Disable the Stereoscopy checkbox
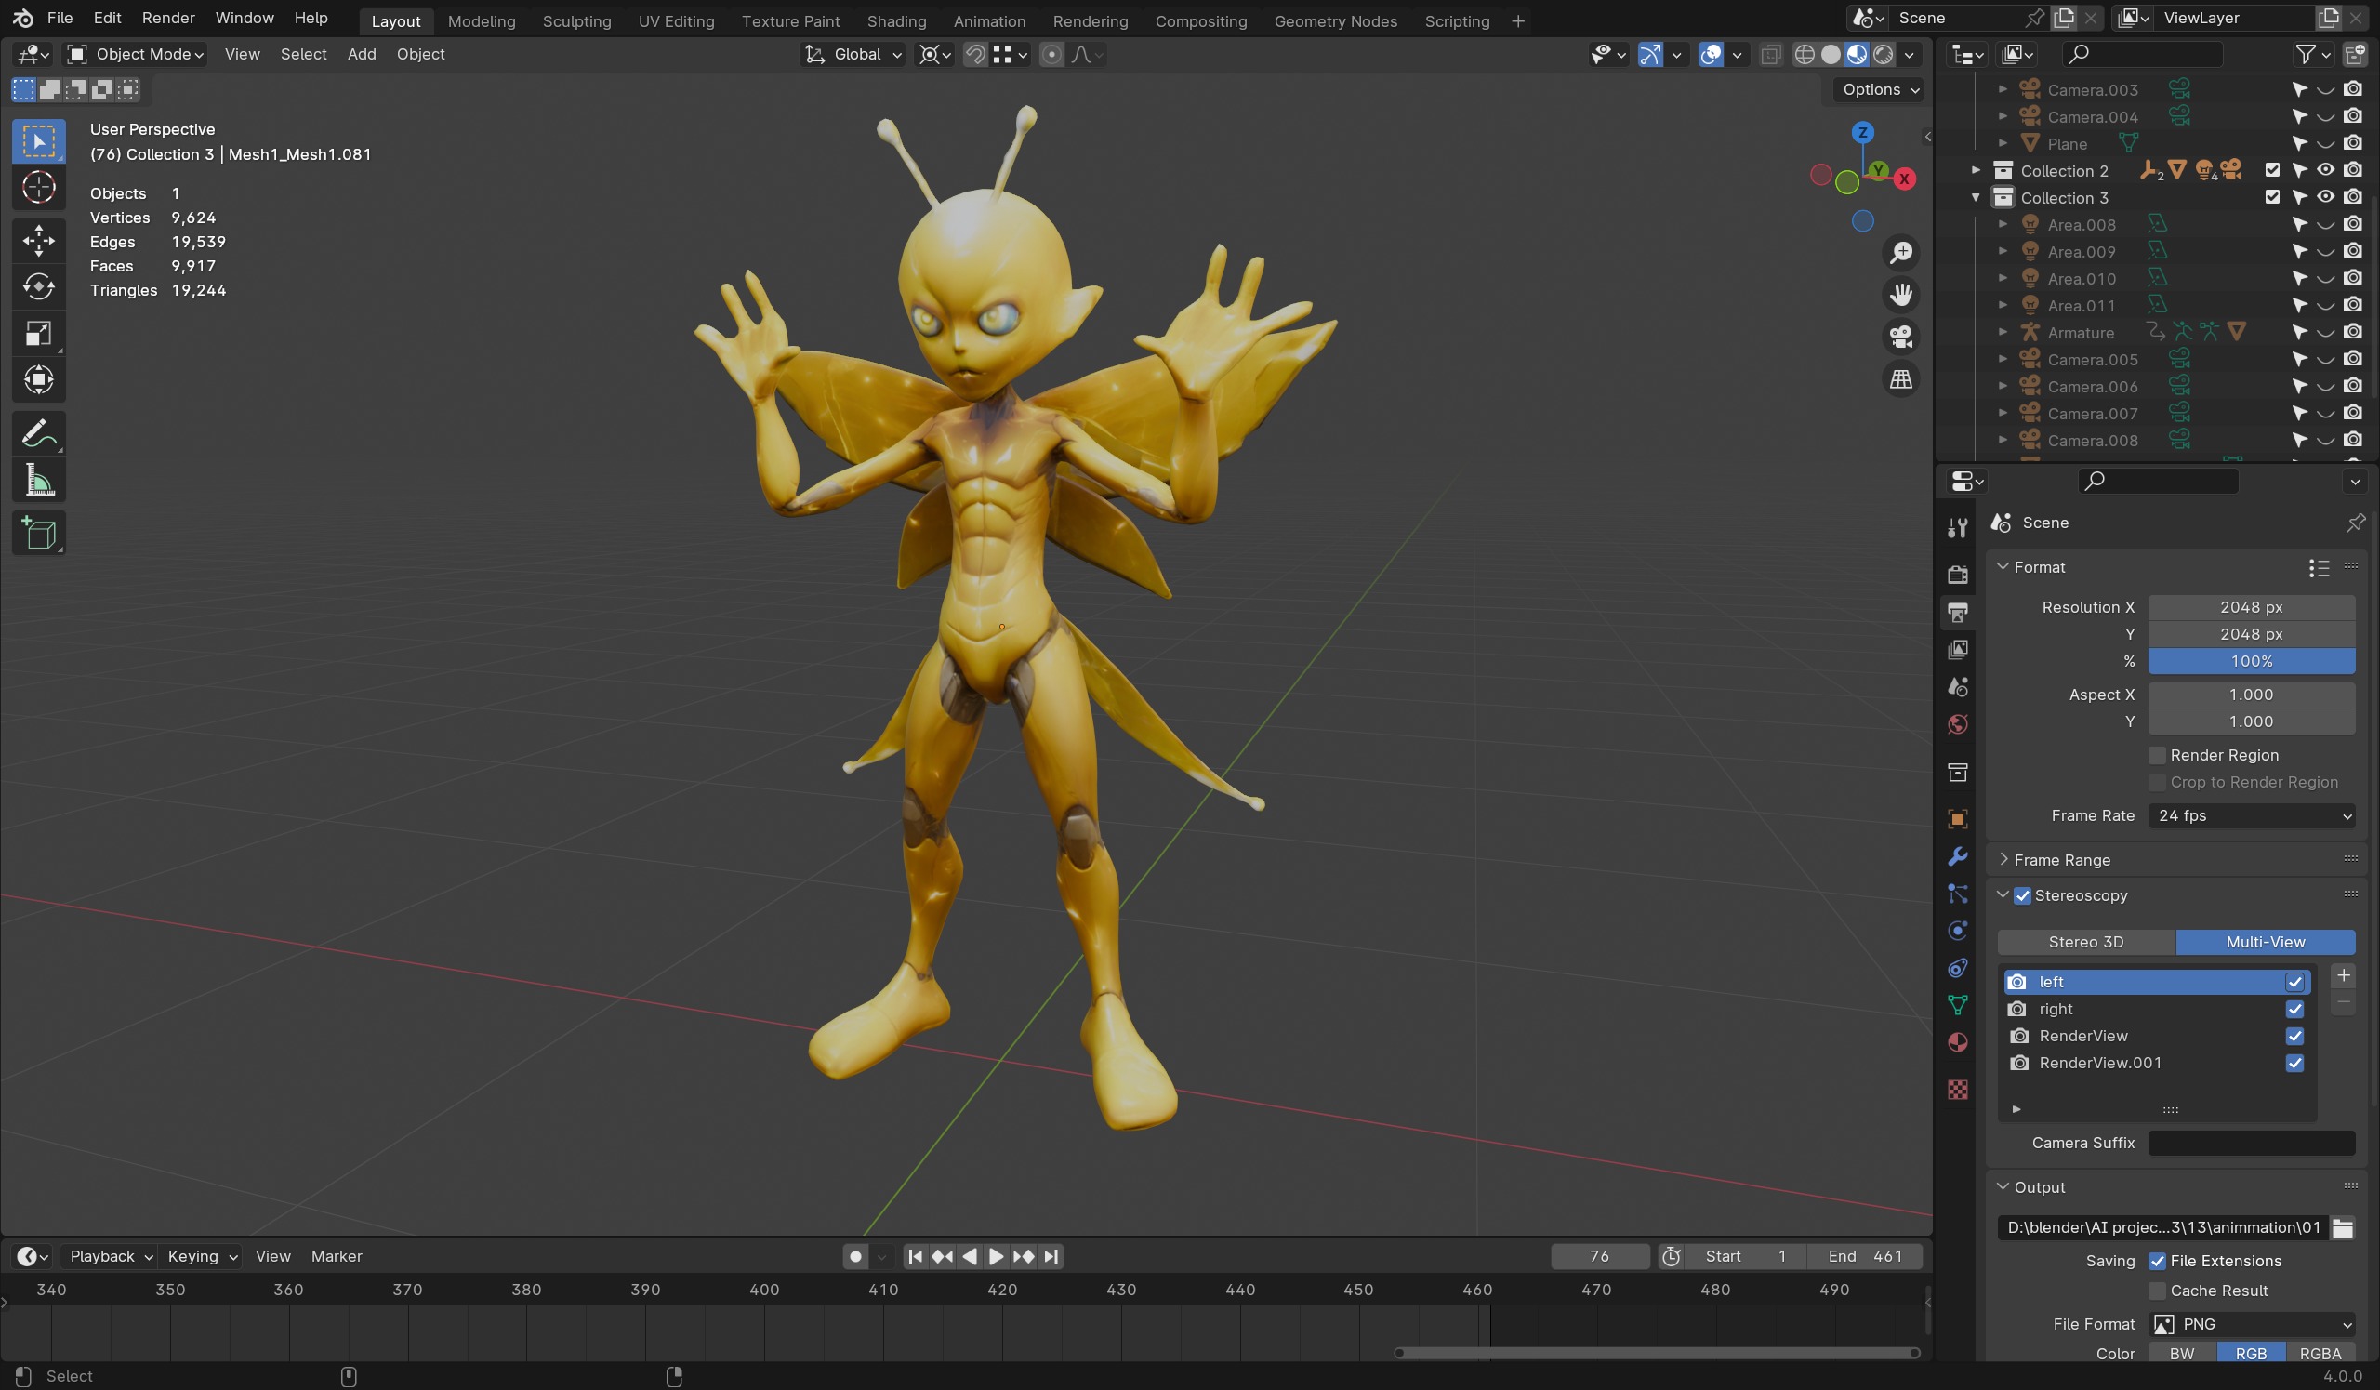Screen dimensions: 2380x1390 tap(2022, 895)
